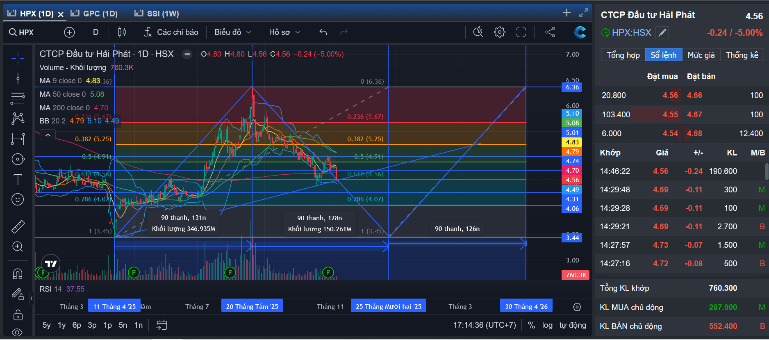Image resolution: width=769 pixels, height=340 pixels.
Task: Open the emoji icons tool
Action: pyautogui.click(x=18, y=200)
